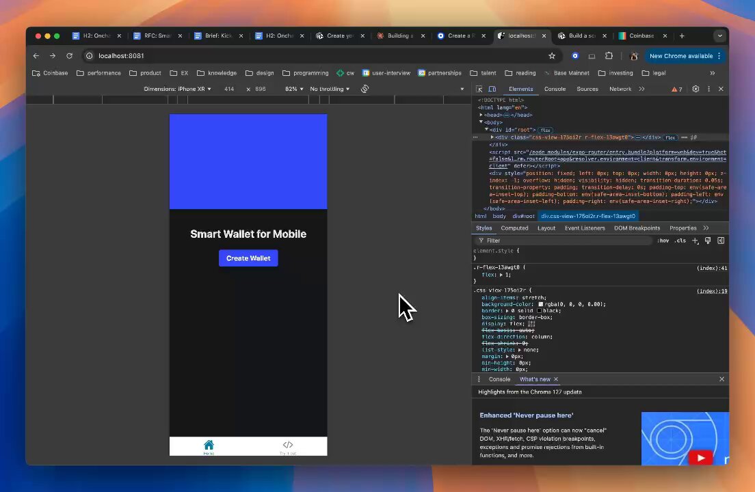Image resolution: width=755 pixels, height=492 pixels.
Task: Open the flexbox editor icon beside display
Action: (531, 324)
